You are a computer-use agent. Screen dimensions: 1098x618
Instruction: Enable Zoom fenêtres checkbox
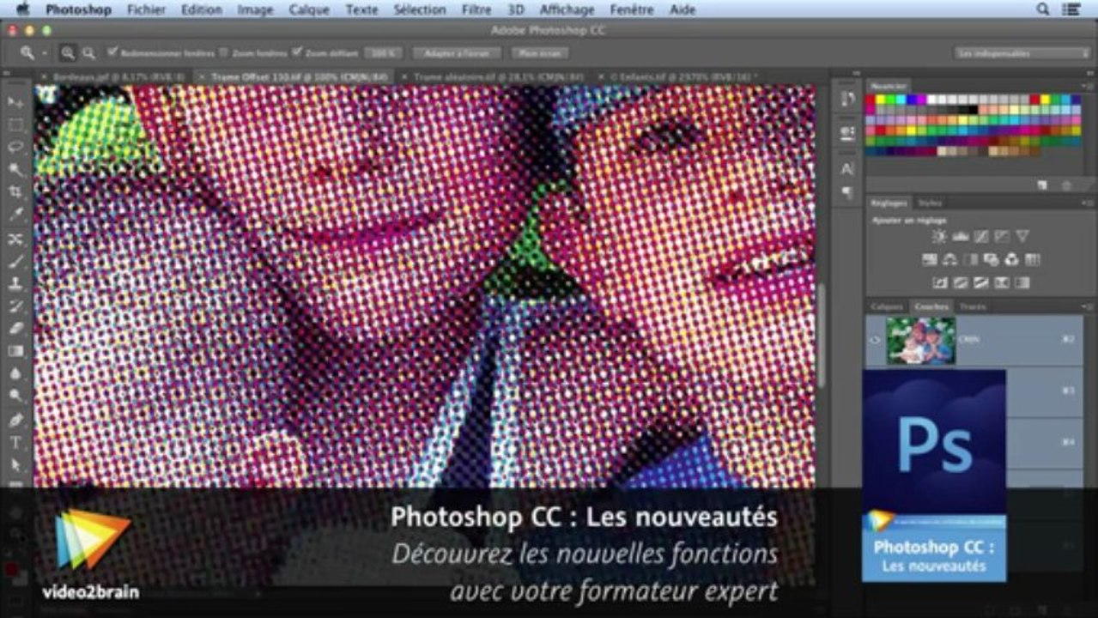point(223,52)
